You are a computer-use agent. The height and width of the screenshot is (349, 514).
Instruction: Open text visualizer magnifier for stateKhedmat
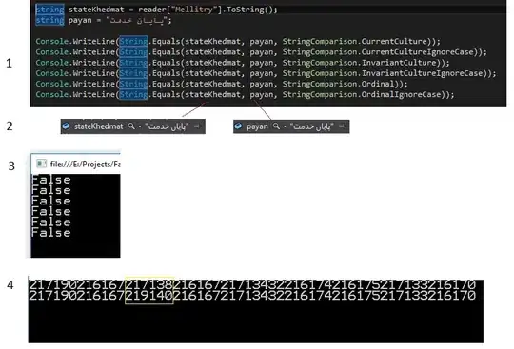pyautogui.click(x=131, y=126)
